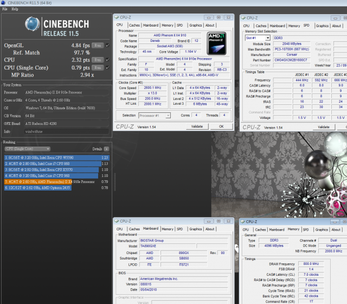Click OK in the top-left CPU-Z window
Screen dimensions: 347x304
coord(221,126)
